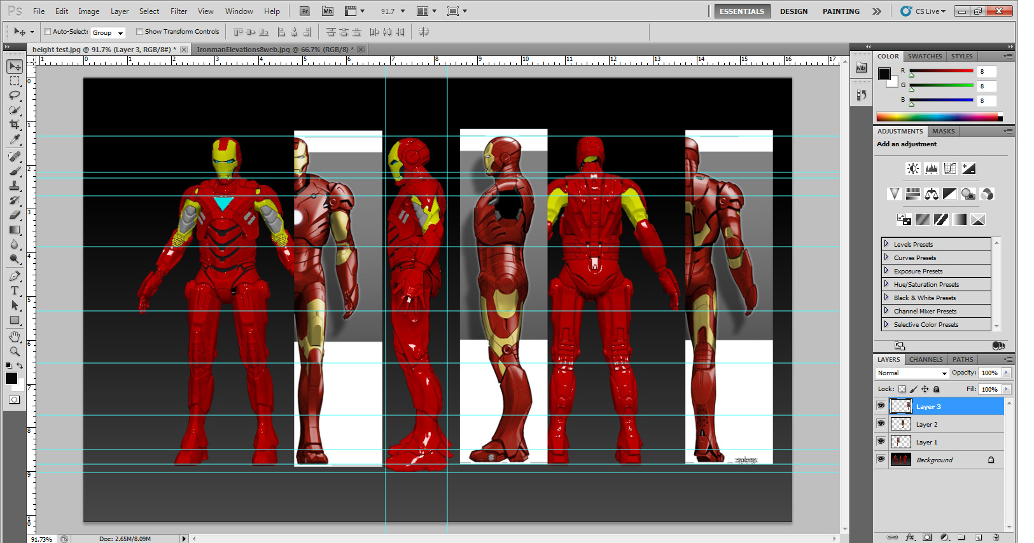Open the Layer menu

pyautogui.click(x=120, y=11)
